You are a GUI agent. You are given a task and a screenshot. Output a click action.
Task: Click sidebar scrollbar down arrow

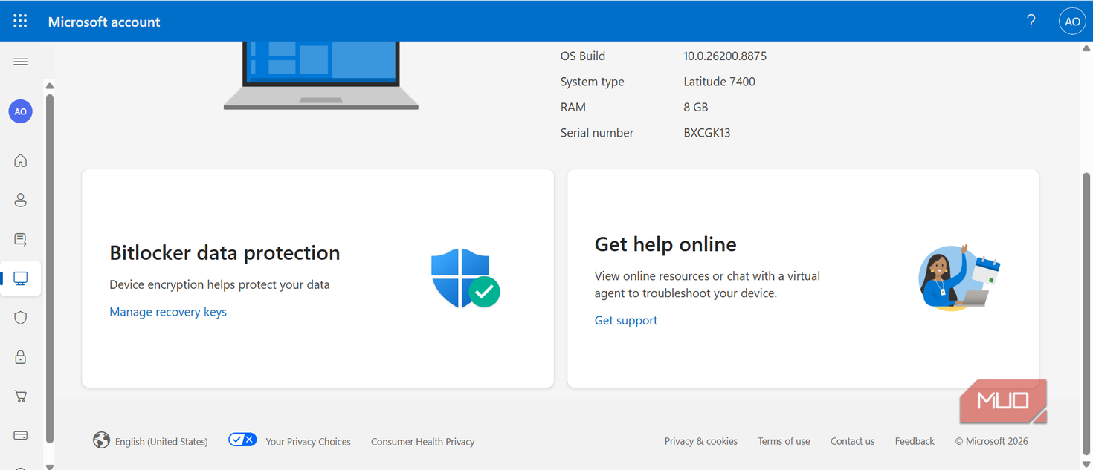click(x=50, y=466)
